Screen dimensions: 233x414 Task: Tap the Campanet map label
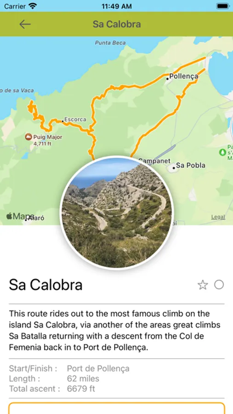click(x=154, y=161)
